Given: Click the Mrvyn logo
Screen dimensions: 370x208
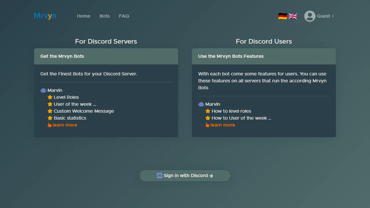Looking at the screenshot, I should (x=45, y=16).
